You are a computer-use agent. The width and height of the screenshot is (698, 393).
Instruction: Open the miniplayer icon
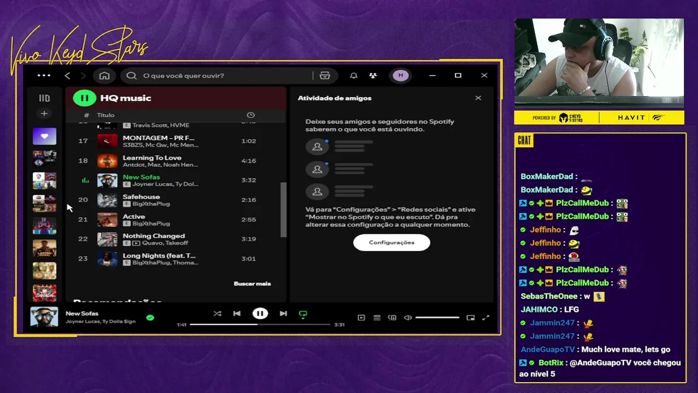pos(471,318)
